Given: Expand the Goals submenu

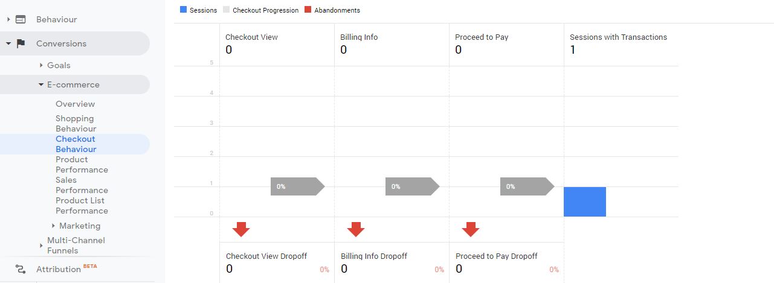Looking at the screenshot, I should pyautogui.click(x=41, y=65).
